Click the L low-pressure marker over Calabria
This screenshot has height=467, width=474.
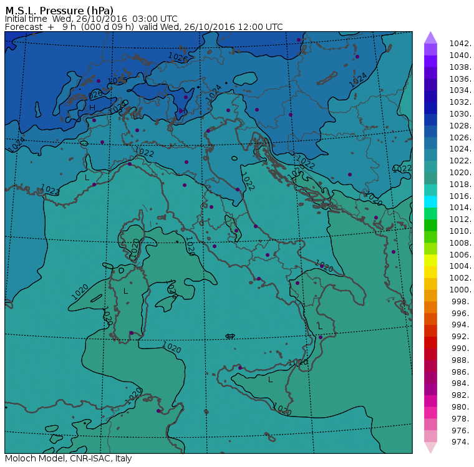click(x=320, y=327)
